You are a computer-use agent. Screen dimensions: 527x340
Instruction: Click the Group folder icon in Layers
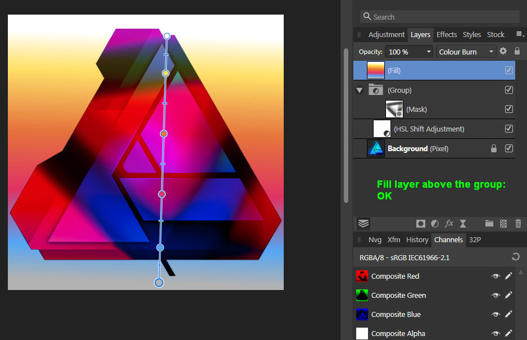click(375, 90)
